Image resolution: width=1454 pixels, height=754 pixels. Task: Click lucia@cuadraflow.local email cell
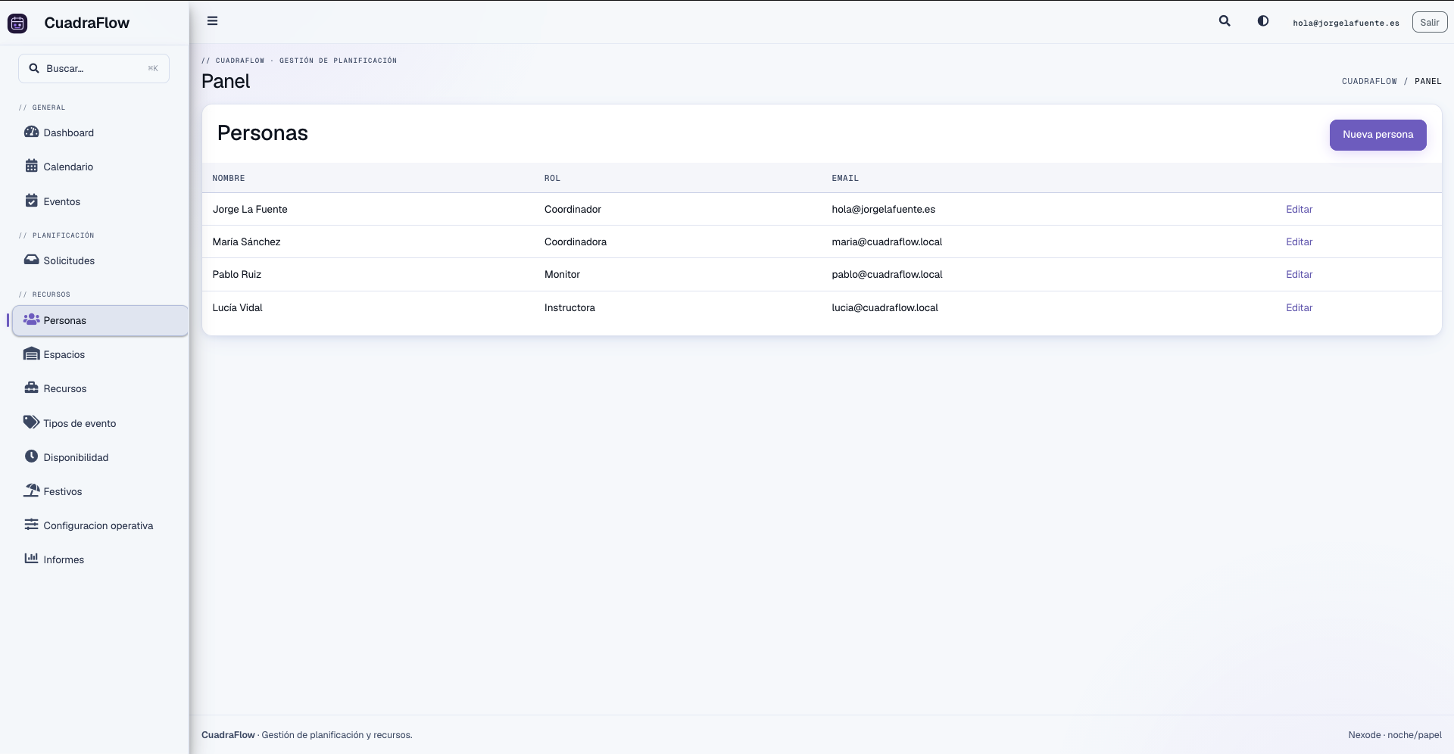885,308
